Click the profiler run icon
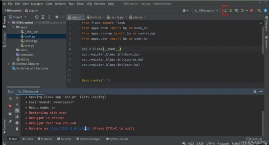Image resolution: width=269 pixels, height=145 pixels. (242, 11)
